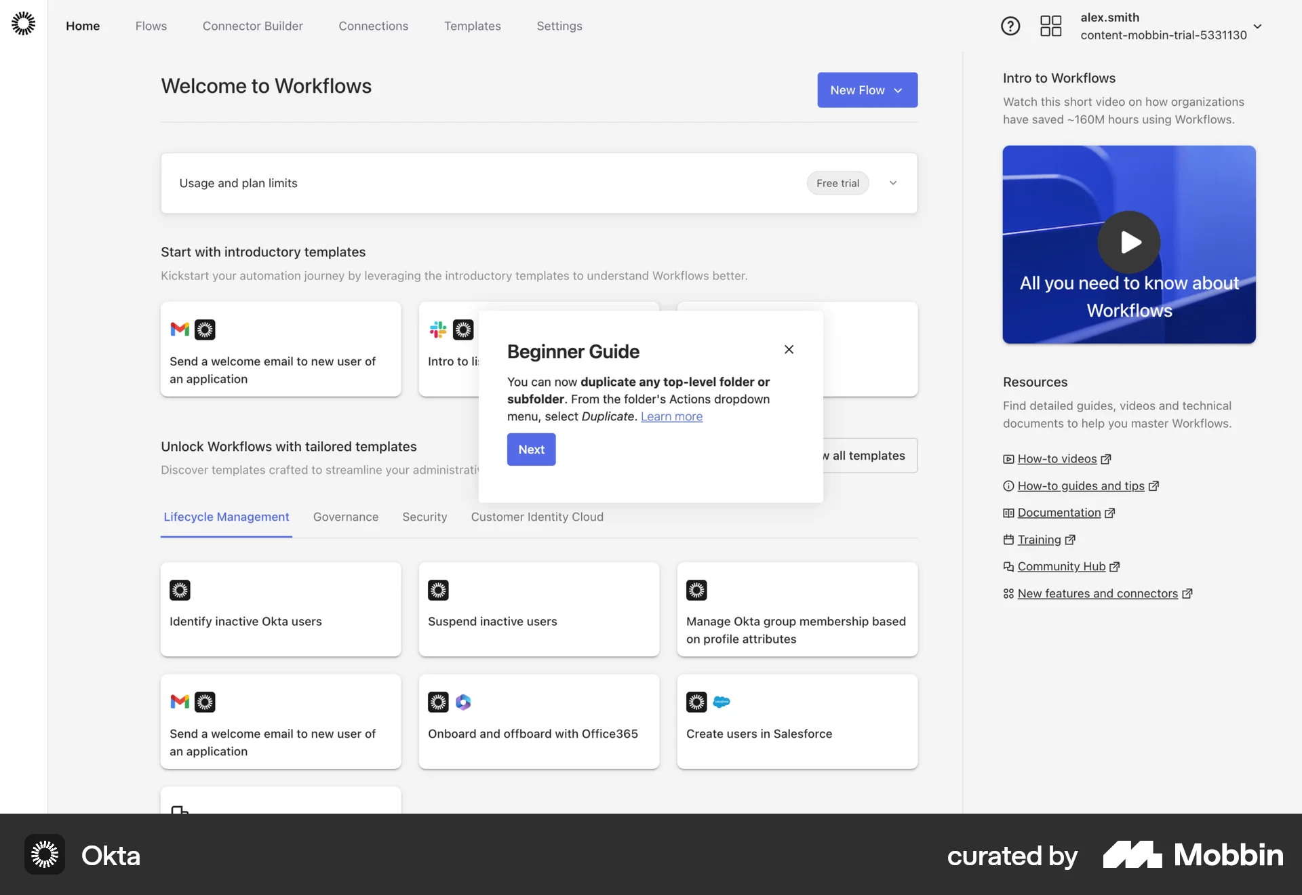Click the Okta logo in the bottom footer
Screen dimensions: 1302x895
44,854
